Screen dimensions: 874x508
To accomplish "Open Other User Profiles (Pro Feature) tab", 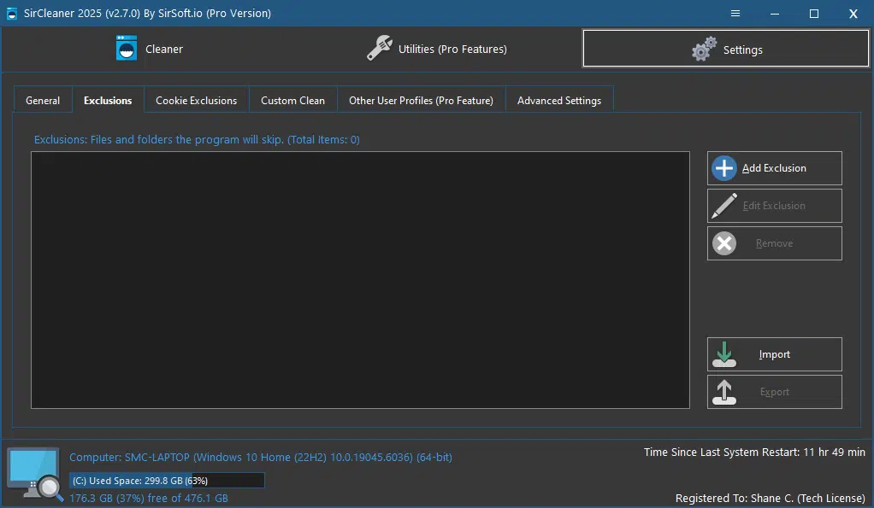I will click(421, 100).
